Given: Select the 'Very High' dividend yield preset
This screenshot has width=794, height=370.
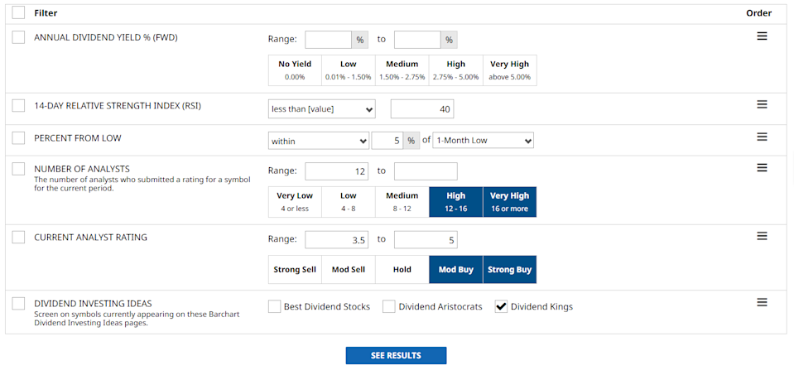Looking at the screenshot, I should point(509,70).
